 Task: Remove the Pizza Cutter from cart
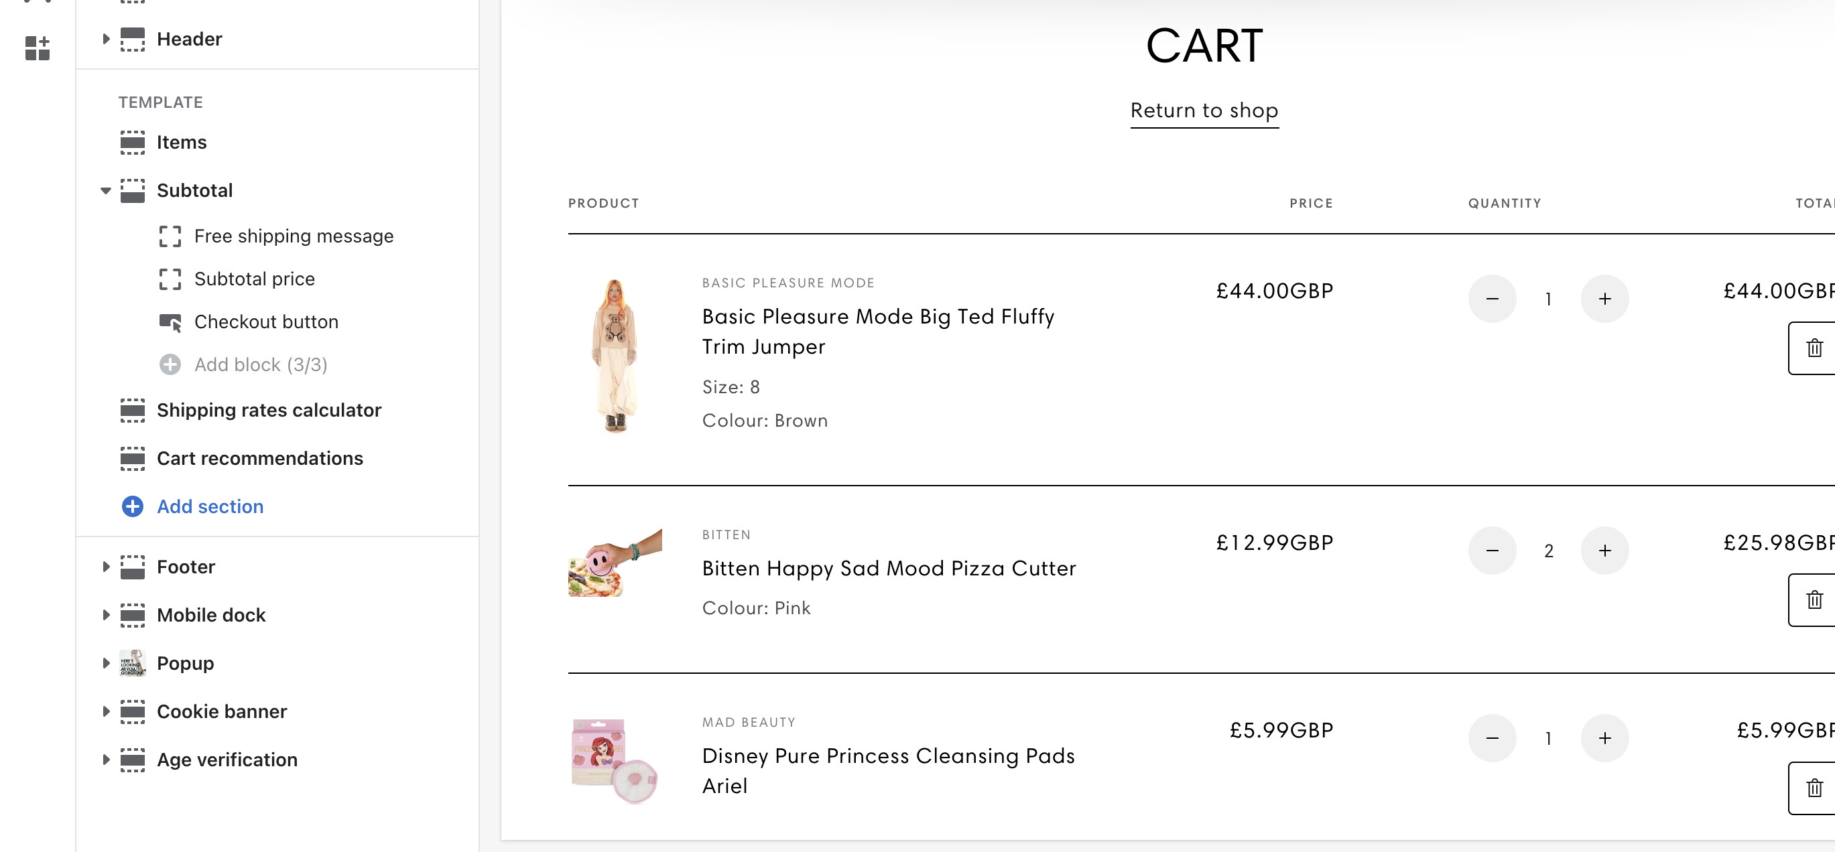coord(1814,600)
